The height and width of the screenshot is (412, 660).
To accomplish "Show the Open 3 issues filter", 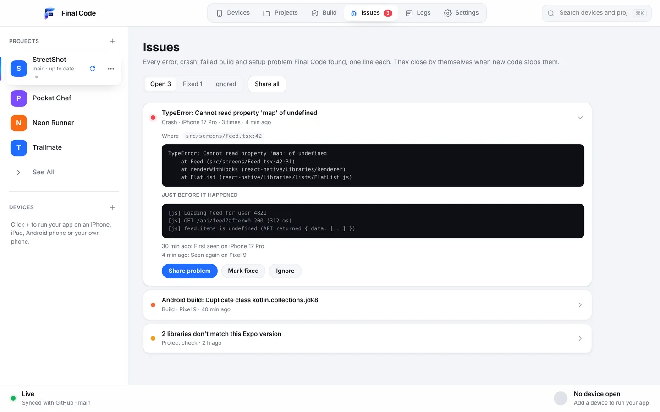I will coord(160,84).
